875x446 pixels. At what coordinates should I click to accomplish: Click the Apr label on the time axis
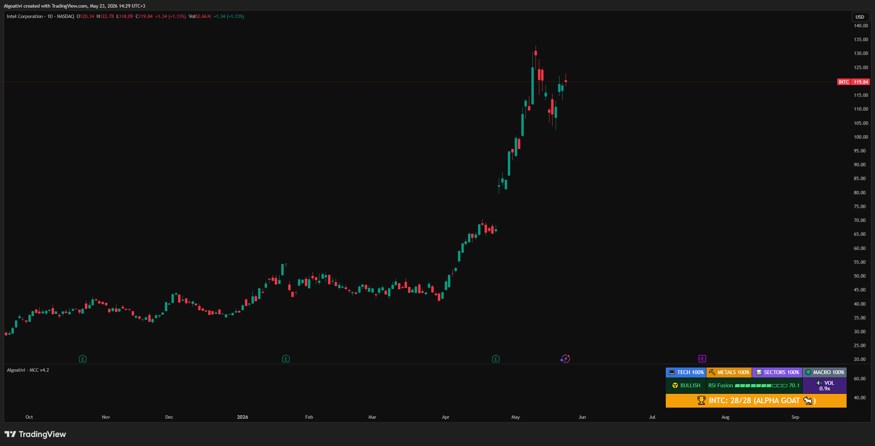(445, 417)
